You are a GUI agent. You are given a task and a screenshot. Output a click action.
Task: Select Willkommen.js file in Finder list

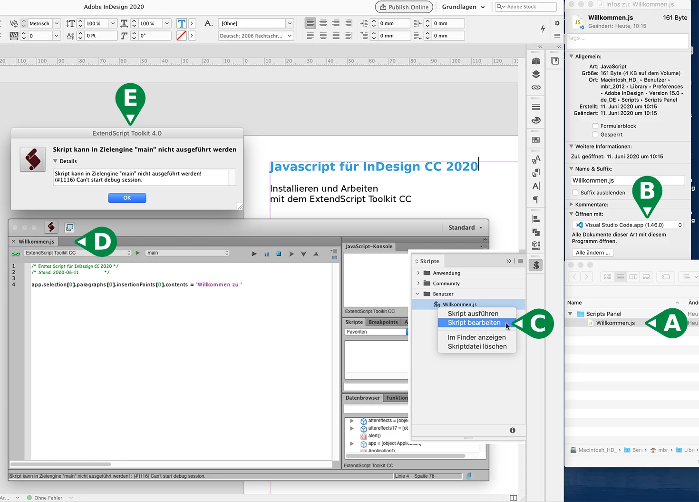(615, 323)
